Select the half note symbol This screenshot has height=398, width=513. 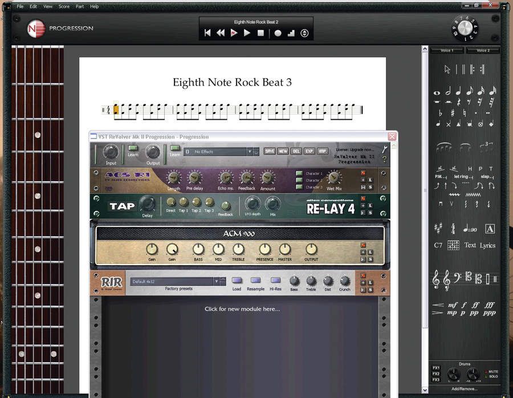[x=448, y=91]
